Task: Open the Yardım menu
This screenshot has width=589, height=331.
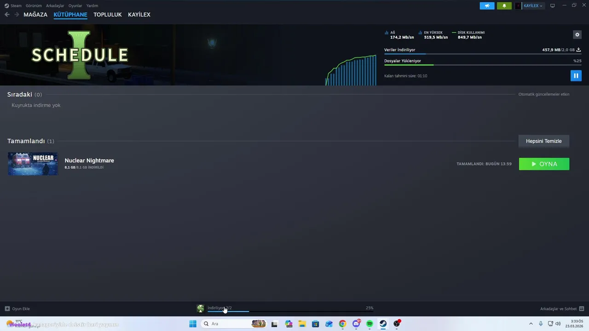Action: coord(92,6)
